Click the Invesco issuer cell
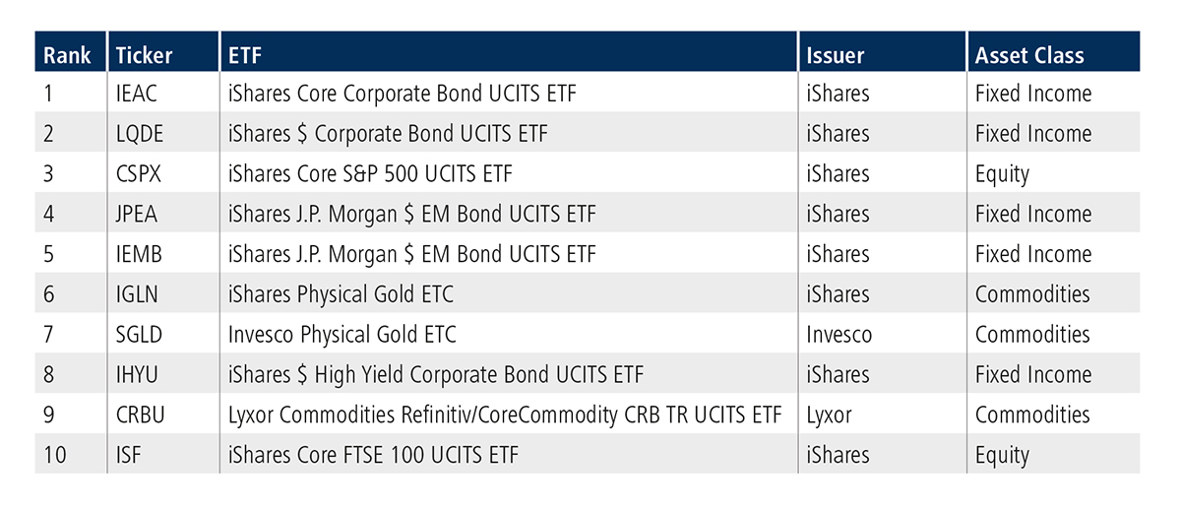 [x=839, y=335]
